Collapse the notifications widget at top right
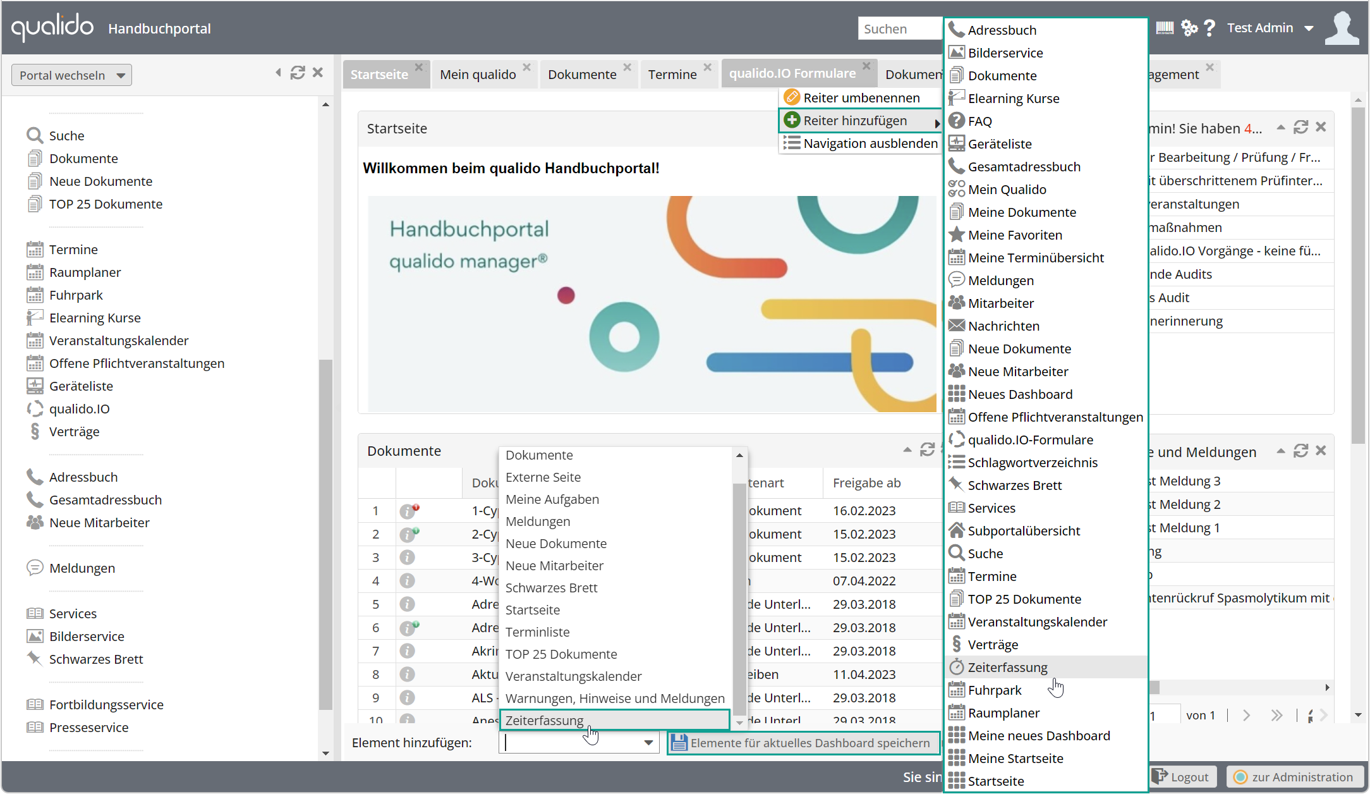1370x794 pixels. pos(1281,127)
